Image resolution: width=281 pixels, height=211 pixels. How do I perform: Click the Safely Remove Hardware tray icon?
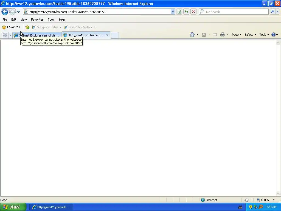255,207
